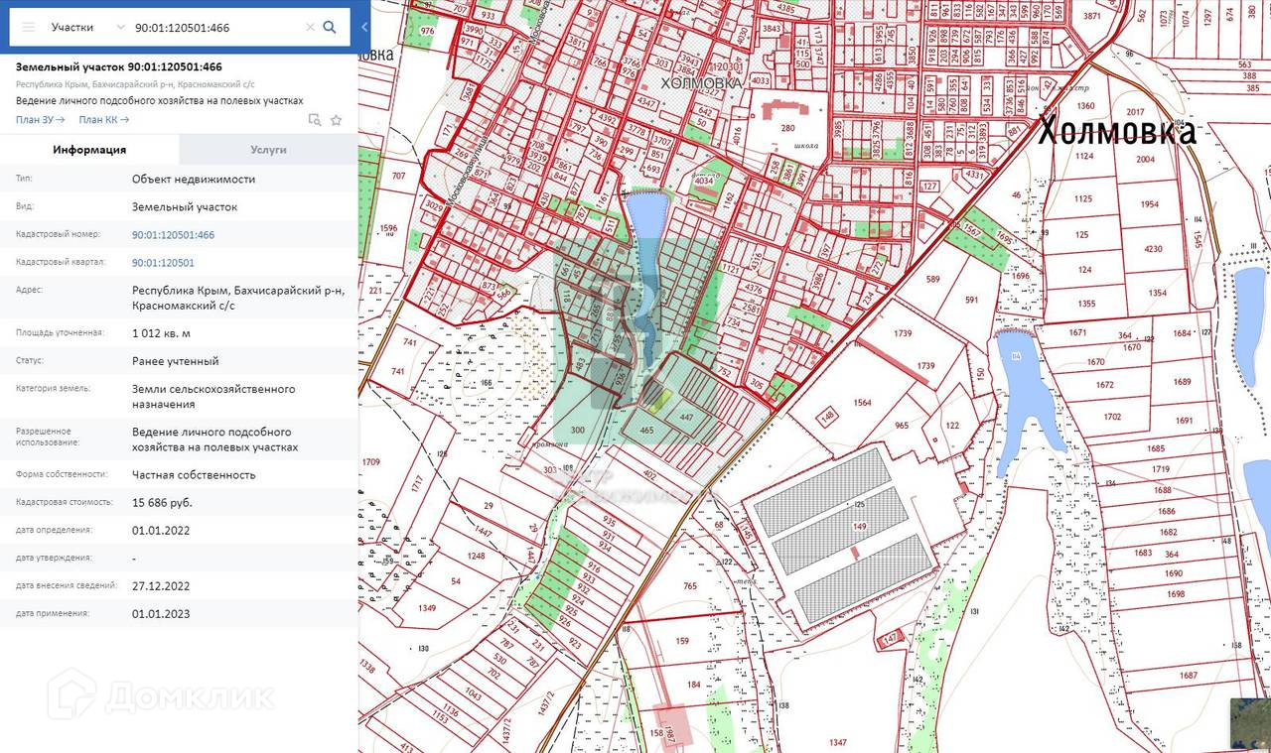Select parcel 465 on the map
1271x753 pixels.
[x=647, y=432]
